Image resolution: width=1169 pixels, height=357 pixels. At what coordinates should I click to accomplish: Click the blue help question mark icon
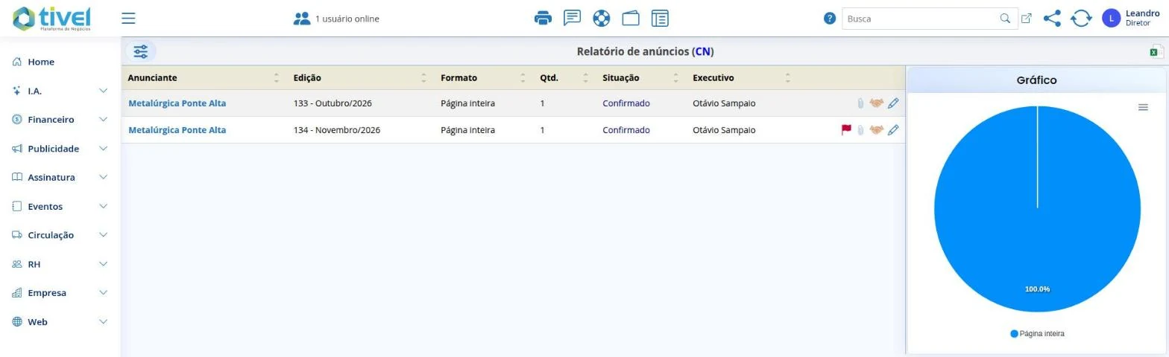coord(830,19)
